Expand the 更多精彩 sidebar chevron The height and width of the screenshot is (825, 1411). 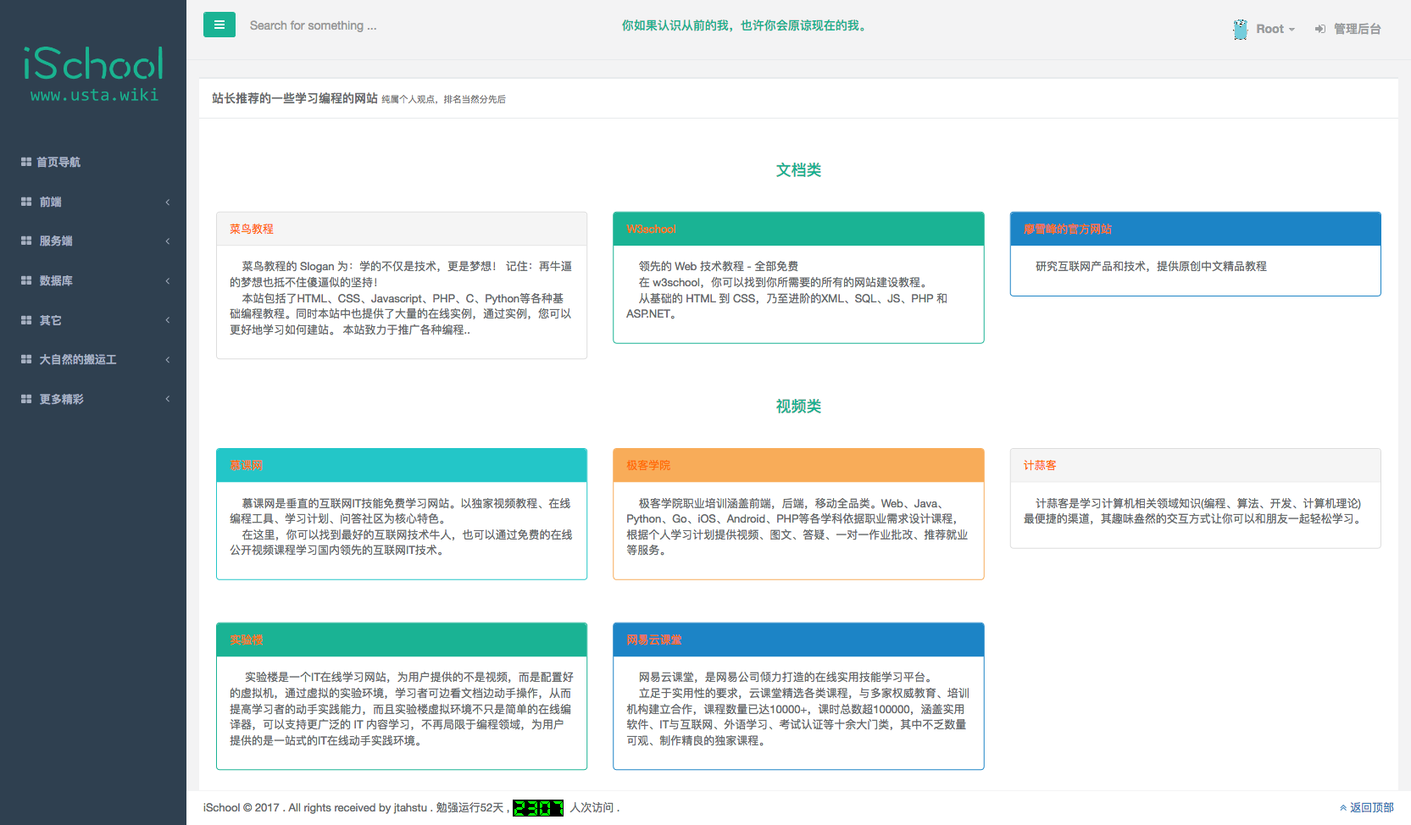pyautogui.click(x=168, y=399)
